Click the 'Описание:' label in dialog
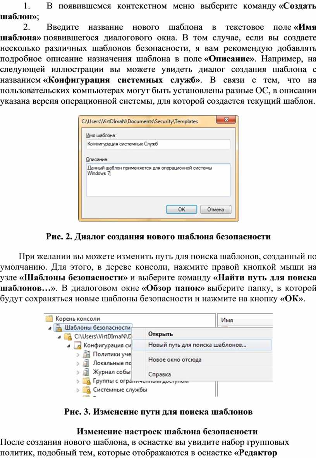 click(x=97, y=159)
